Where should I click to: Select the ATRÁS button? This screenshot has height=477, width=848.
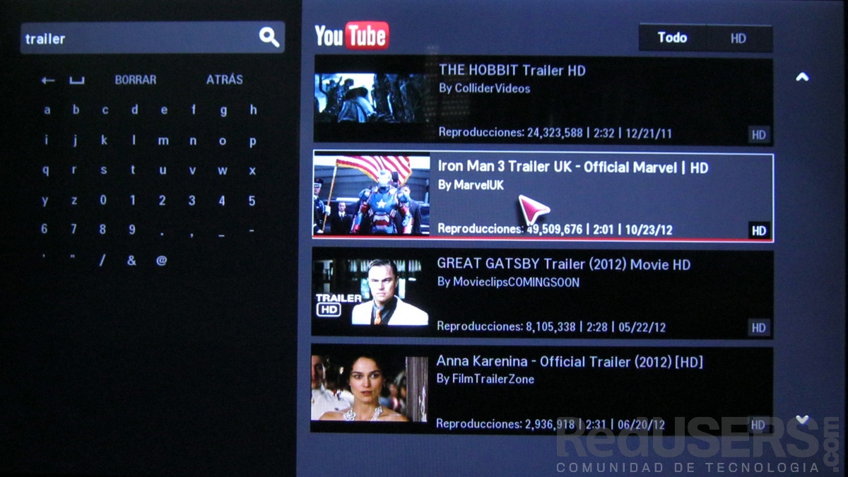point(225,80)
